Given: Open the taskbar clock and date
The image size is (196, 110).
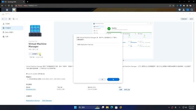Looking at the screenshot, I should [x=191, y=107].
